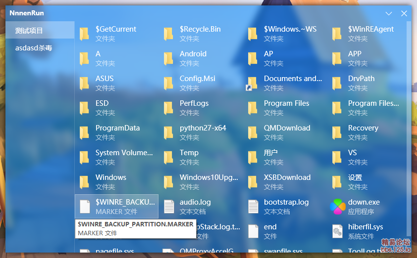Select the folder icon named A
Image resolution: width=417 pixels, height=258 pixels.
pos(84,59)
